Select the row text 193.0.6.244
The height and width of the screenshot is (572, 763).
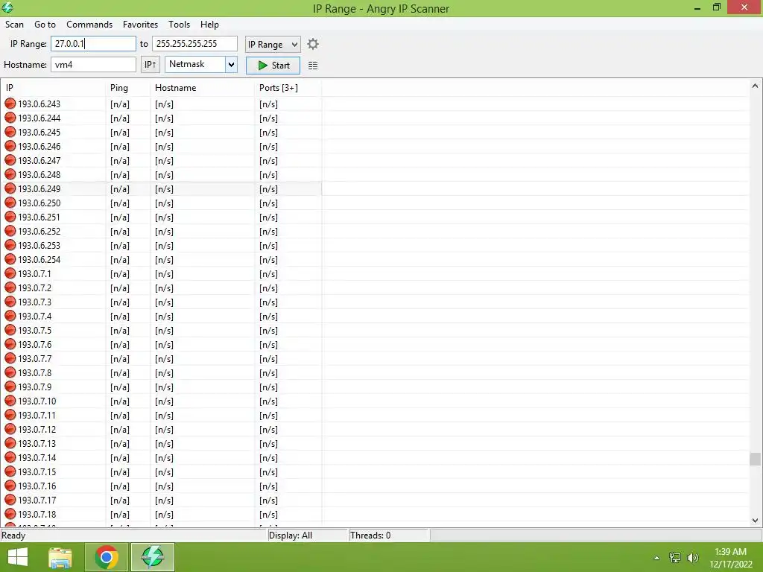(39, 118)
